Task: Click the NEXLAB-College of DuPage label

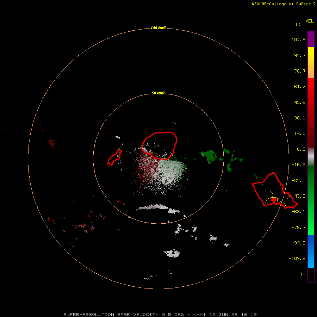Action: 284,4
